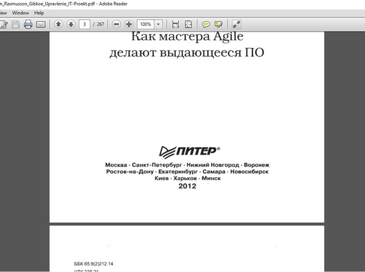Image resolution: width=365 pixels, height=272 pixels.
Task: Click the Save file floppy icon
Action: 15,24
